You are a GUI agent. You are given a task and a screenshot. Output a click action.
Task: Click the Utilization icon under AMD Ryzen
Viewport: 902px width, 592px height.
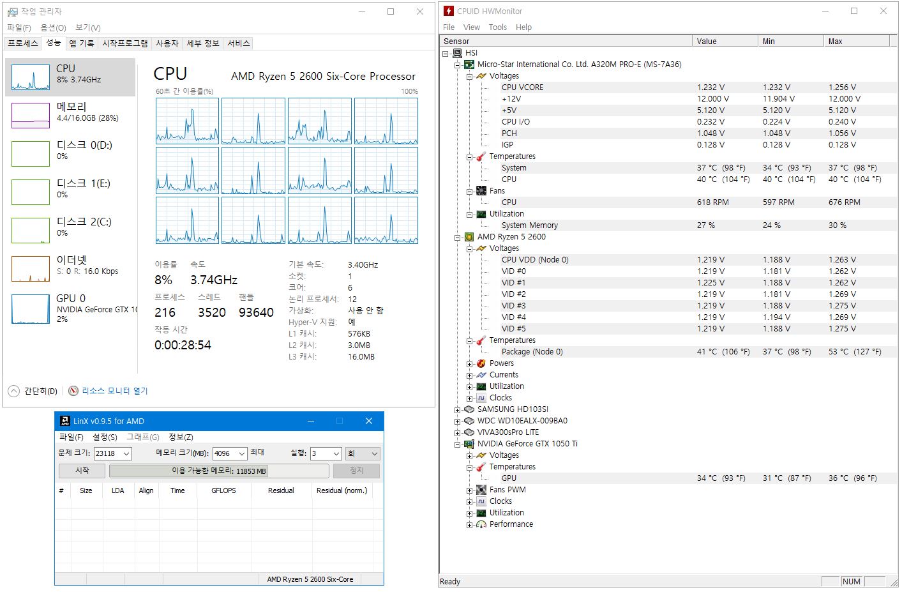481,386
